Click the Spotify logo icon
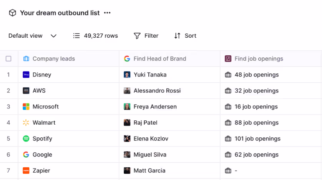 coord(26,138)
